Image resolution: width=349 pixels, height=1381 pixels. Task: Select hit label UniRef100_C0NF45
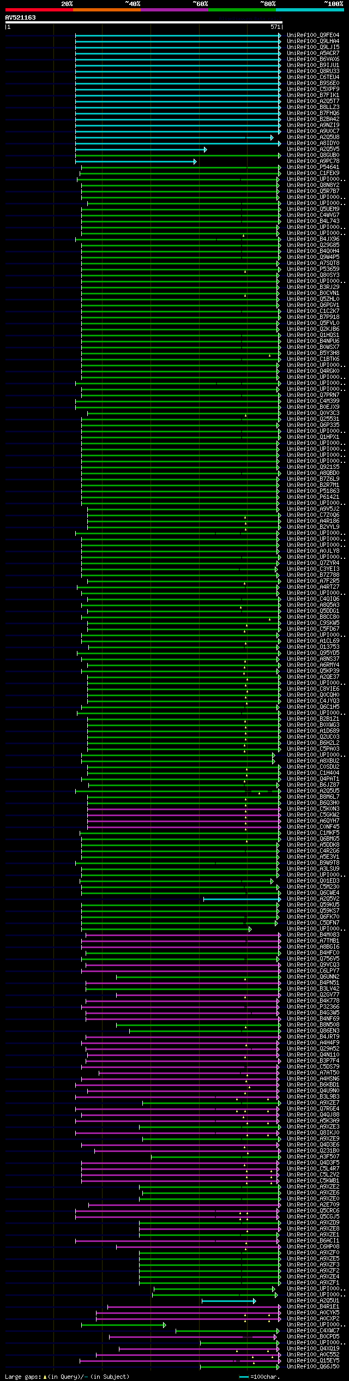(313, 827)
